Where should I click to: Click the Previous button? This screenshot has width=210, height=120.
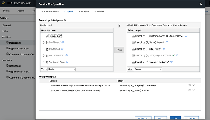click(x=143, y=118)
